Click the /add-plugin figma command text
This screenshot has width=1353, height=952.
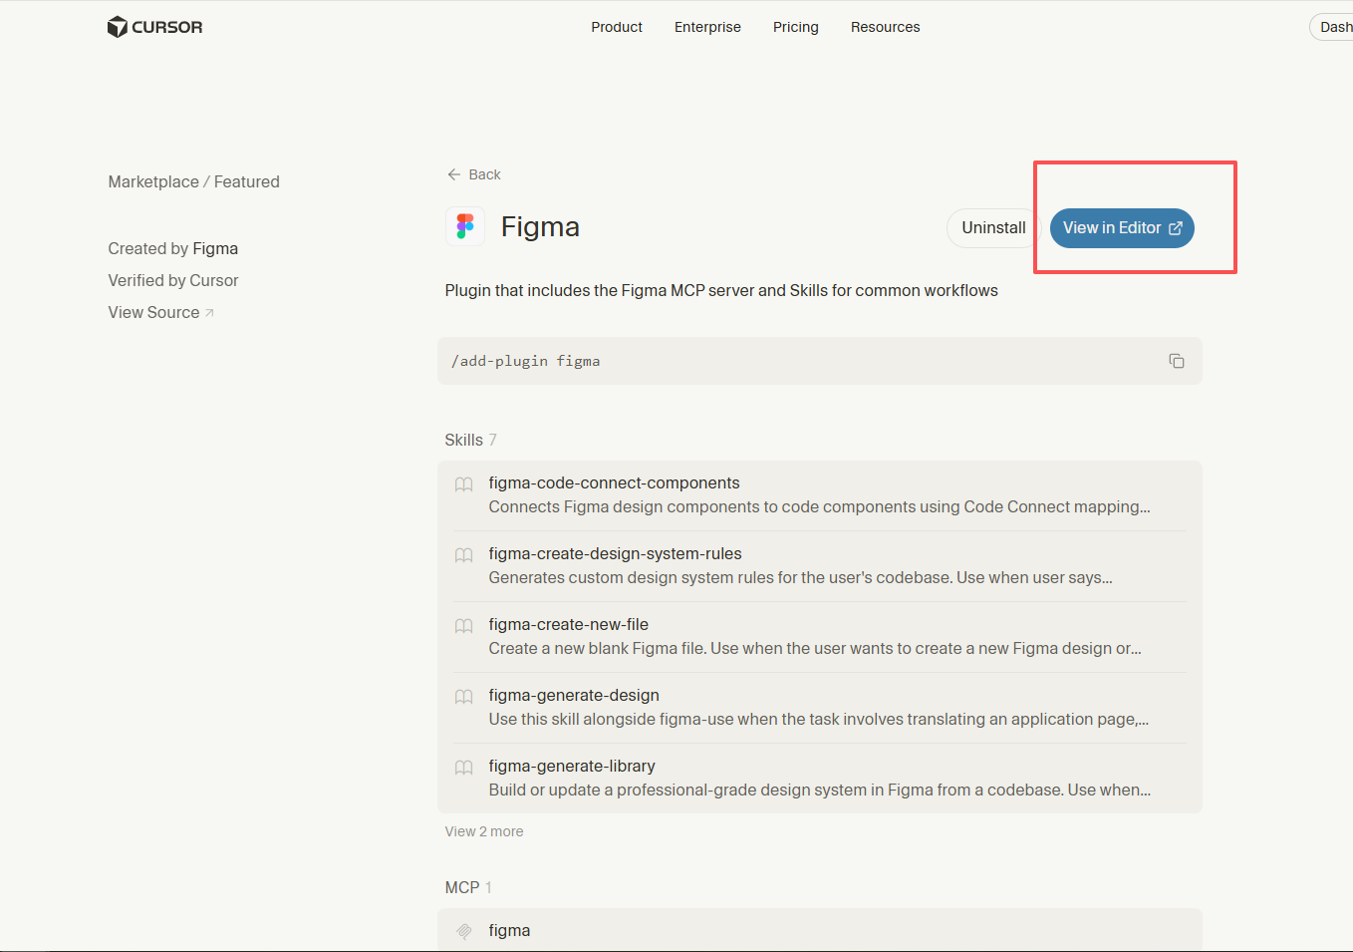coord(526,361)
